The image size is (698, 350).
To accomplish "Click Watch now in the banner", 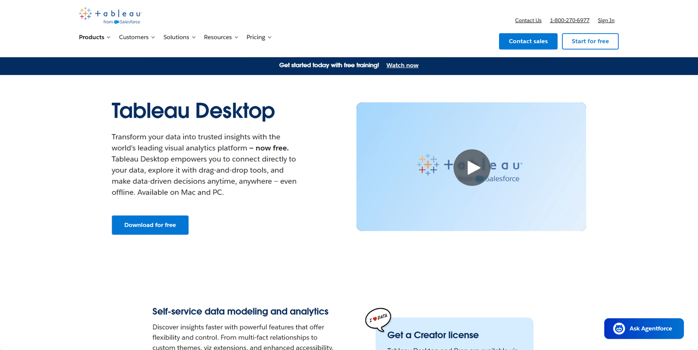I will click(x=402, y=65).
